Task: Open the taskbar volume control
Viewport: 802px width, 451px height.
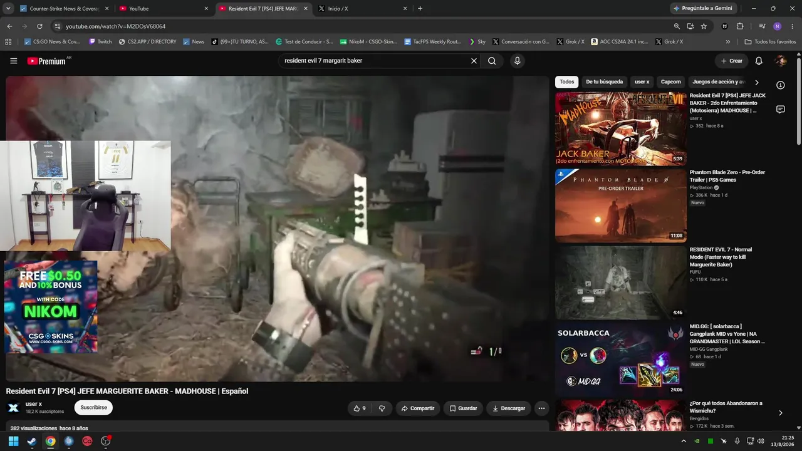Action: pos(761,441)
